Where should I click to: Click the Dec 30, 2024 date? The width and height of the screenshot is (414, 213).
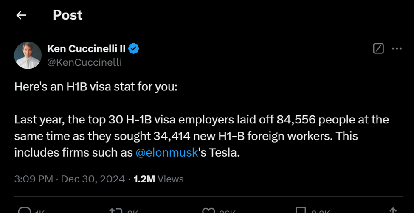coord(93,179)
